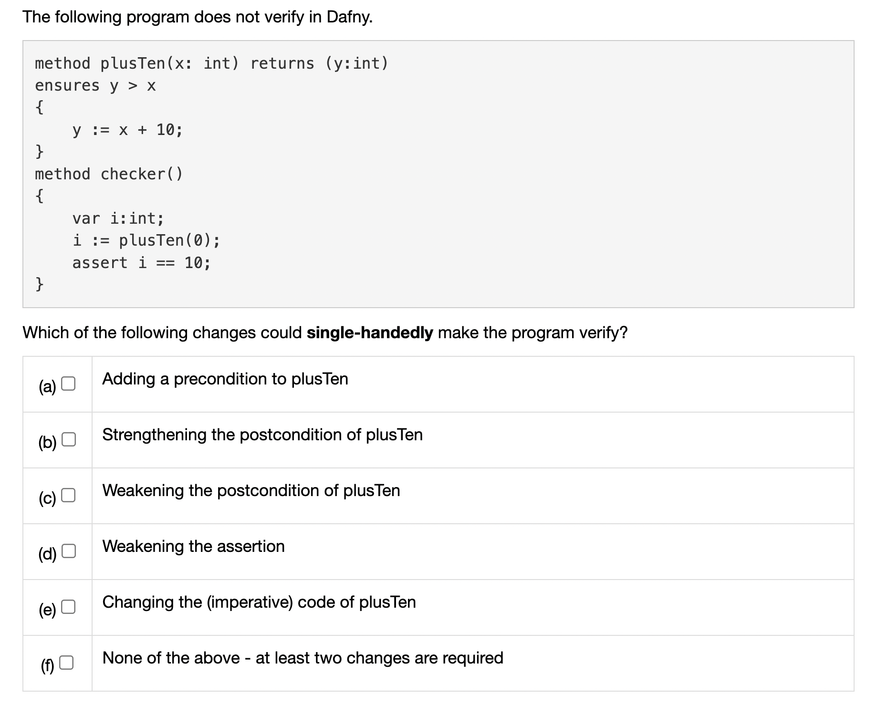Click inside the Dafny code block

tap(429, 176)
